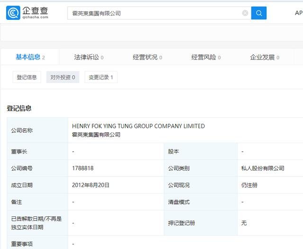This screenshot has width=303, height=249.
Task: Click 私人股份有限公司 company type value
Action: tap(262, 168)
